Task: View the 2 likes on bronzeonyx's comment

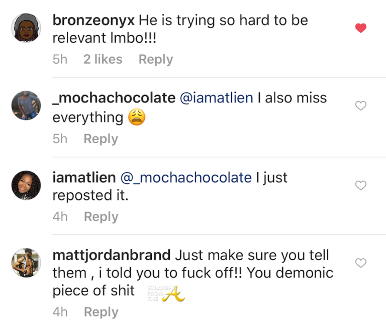Action: point(103,59)
